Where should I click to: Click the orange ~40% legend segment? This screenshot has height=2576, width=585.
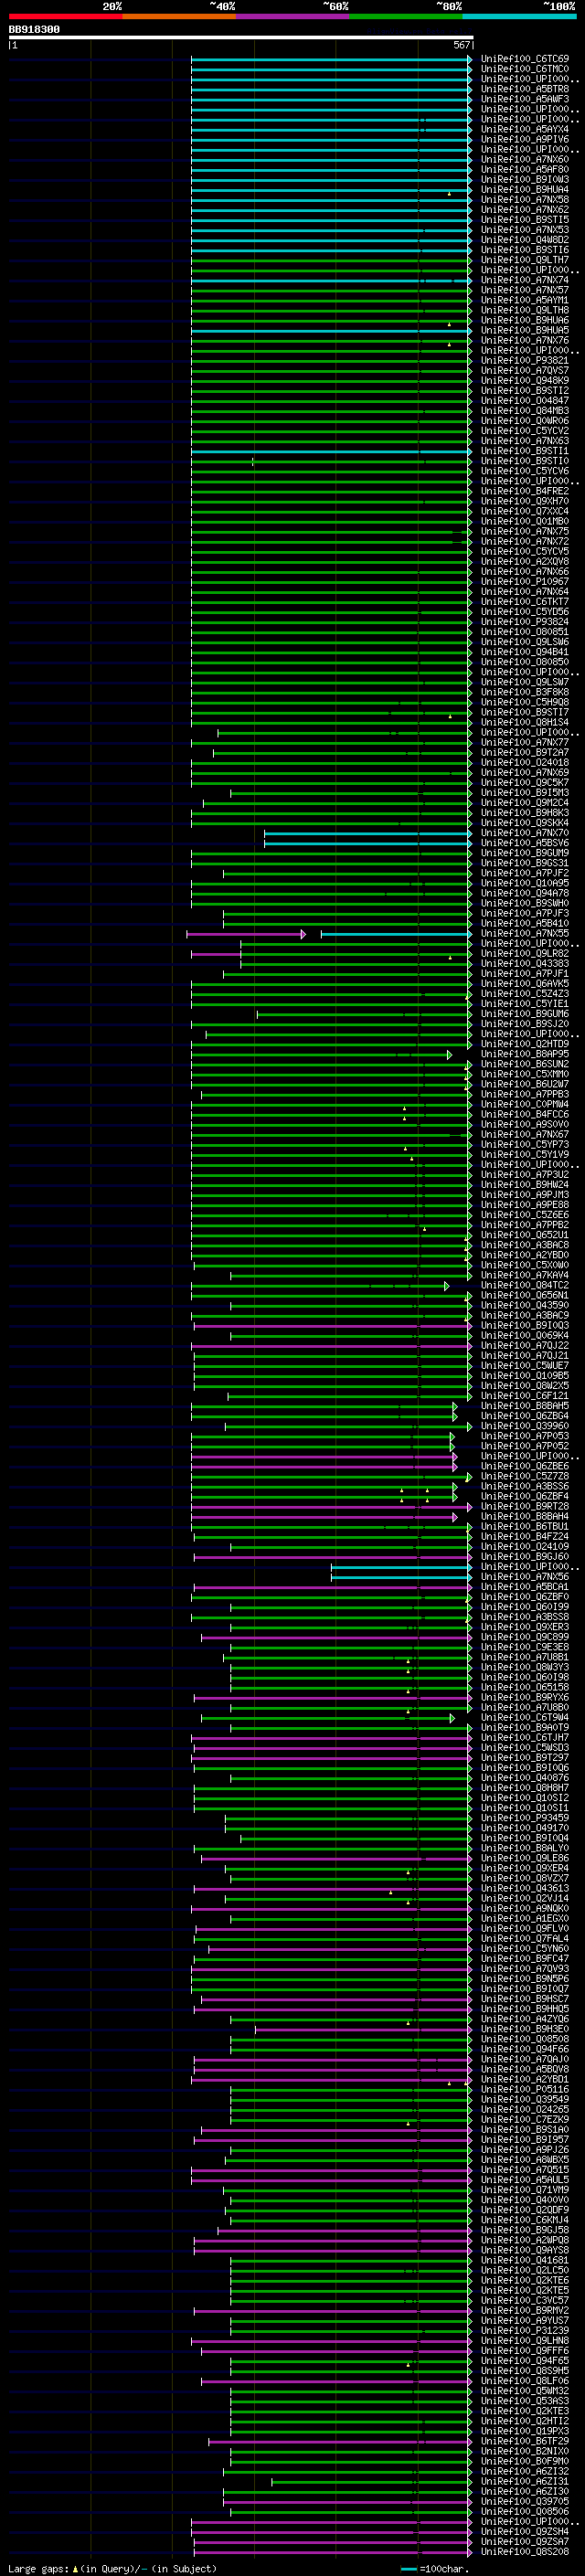pos(179,16)
